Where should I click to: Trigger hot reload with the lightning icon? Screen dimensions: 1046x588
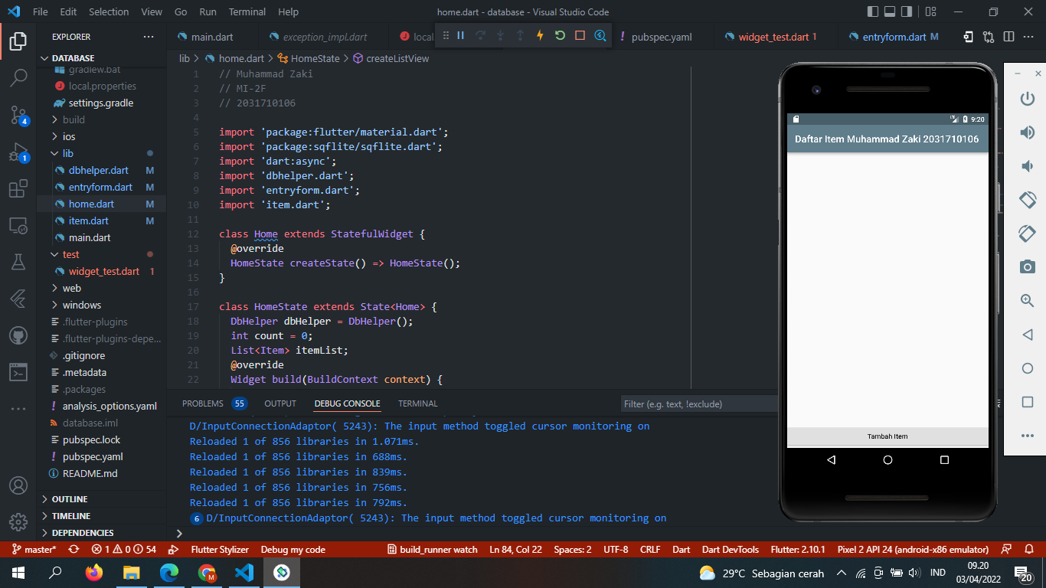(x=540, y=36)
